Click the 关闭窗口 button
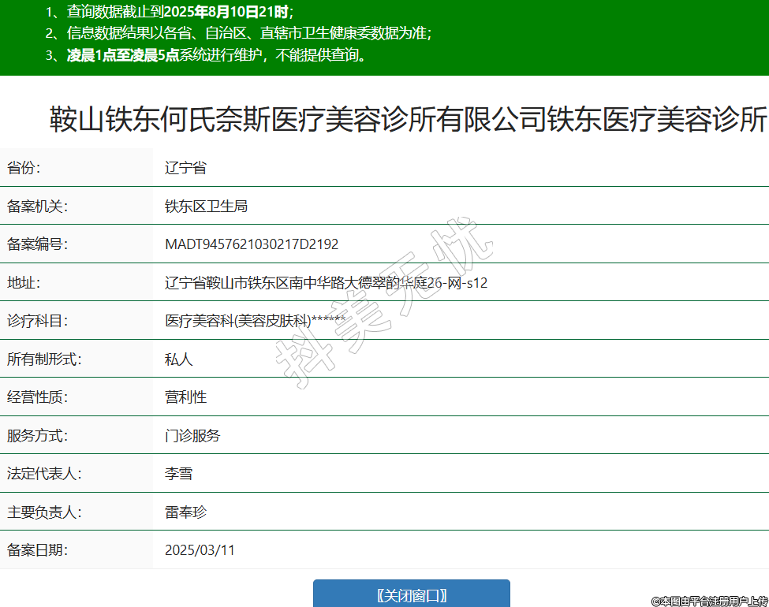The width and height of the screenshot is (769, 607). tap(411, 594)
